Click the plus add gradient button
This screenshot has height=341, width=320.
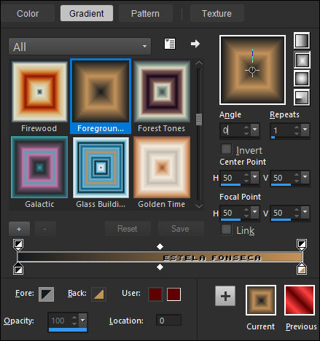tap(19, 229)
